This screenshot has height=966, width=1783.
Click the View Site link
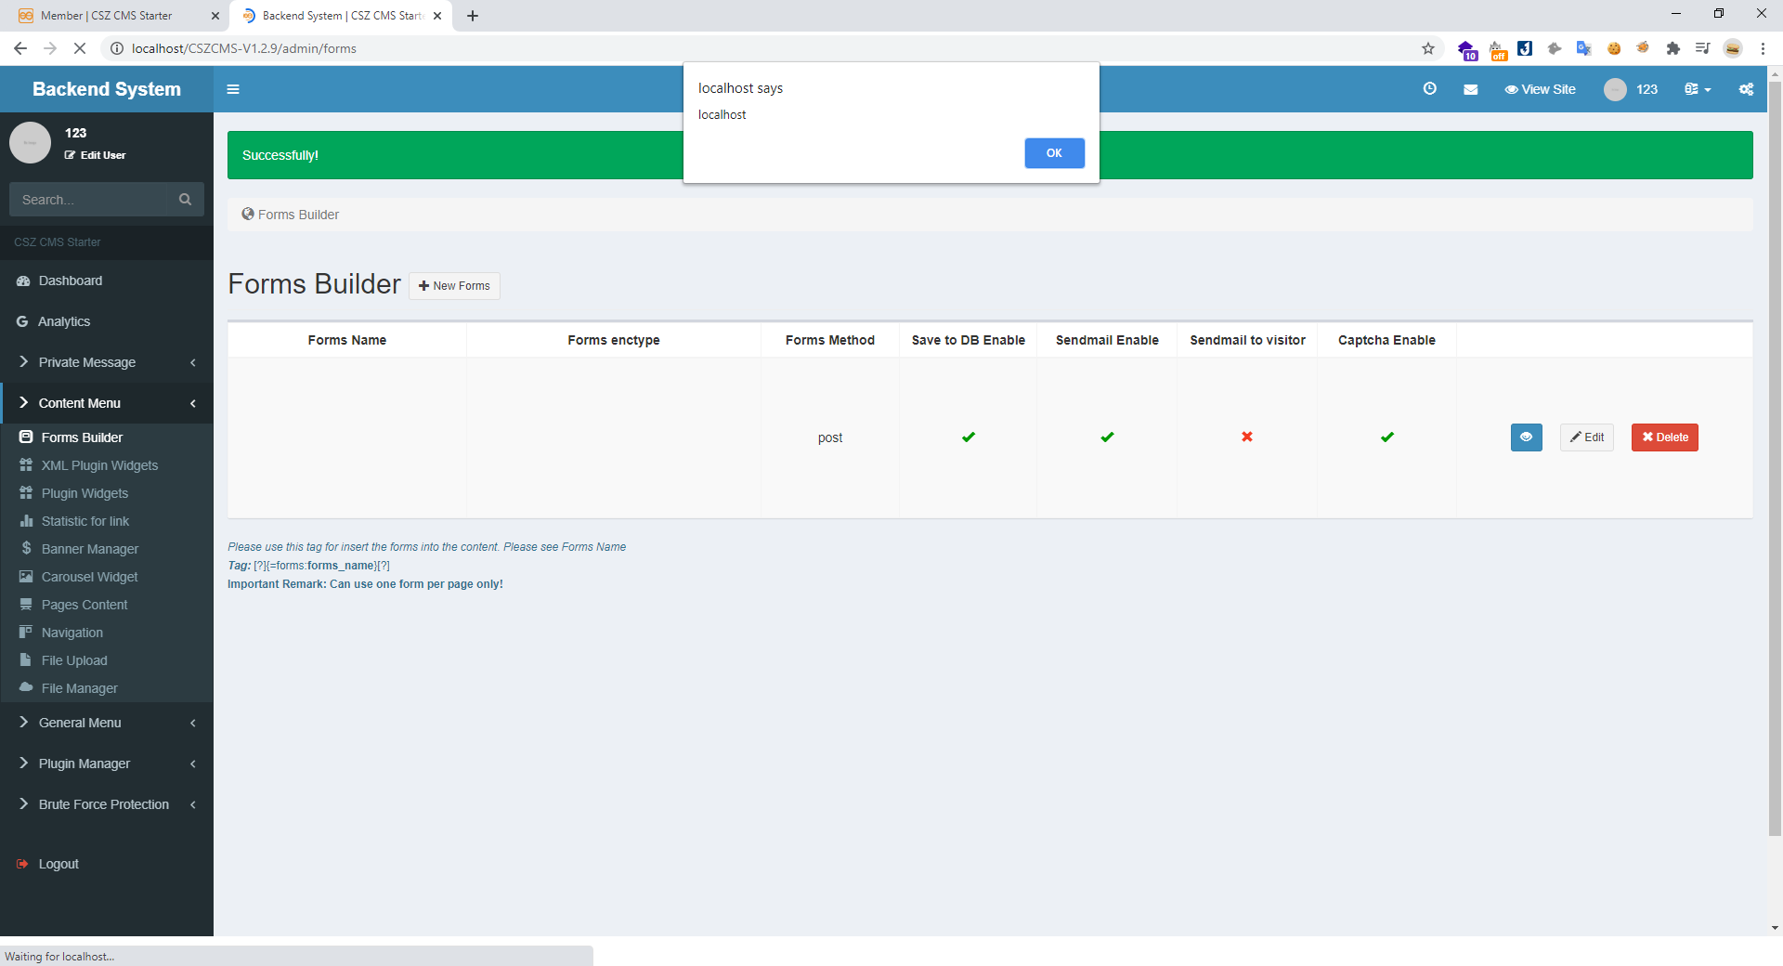point(1540,89)
